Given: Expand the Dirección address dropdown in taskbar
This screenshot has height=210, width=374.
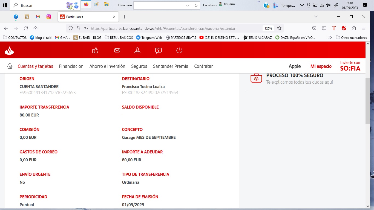Looking at the screenshot, I should [x=188, y=5].
